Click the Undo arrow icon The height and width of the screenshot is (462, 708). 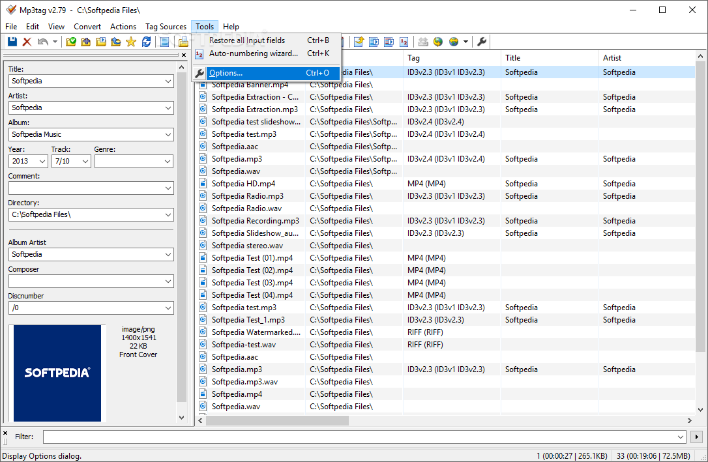click(x=42, y=42)
